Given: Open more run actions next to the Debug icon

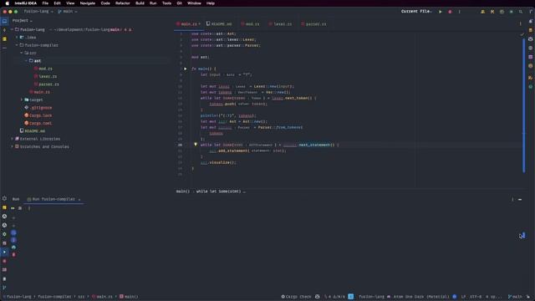Looking at the screenshot, I should coord(459,12).
